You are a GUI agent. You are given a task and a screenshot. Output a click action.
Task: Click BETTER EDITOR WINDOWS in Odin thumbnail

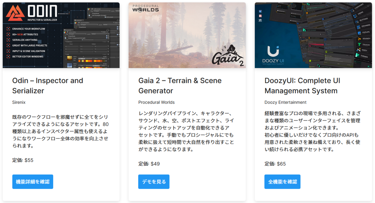[28, 56]
